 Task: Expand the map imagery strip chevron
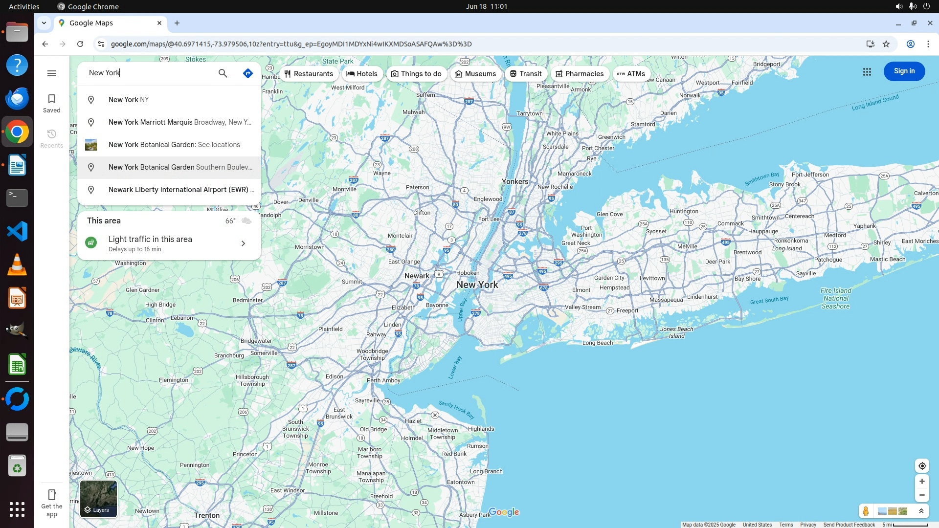[921, 511]
